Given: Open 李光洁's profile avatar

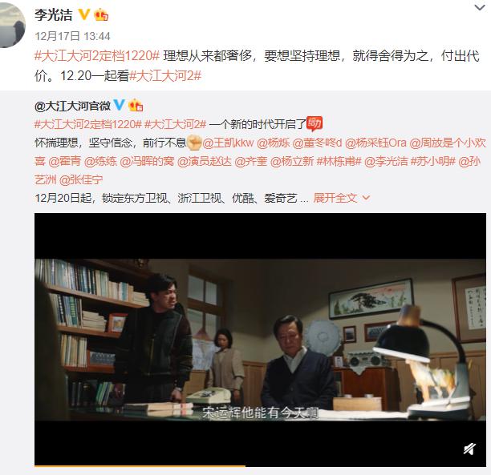Looking at the screenshot, I should click(x=12, y=24).
